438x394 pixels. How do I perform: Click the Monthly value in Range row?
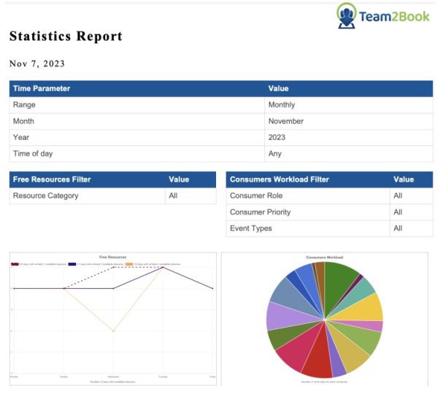click(282, 105)
